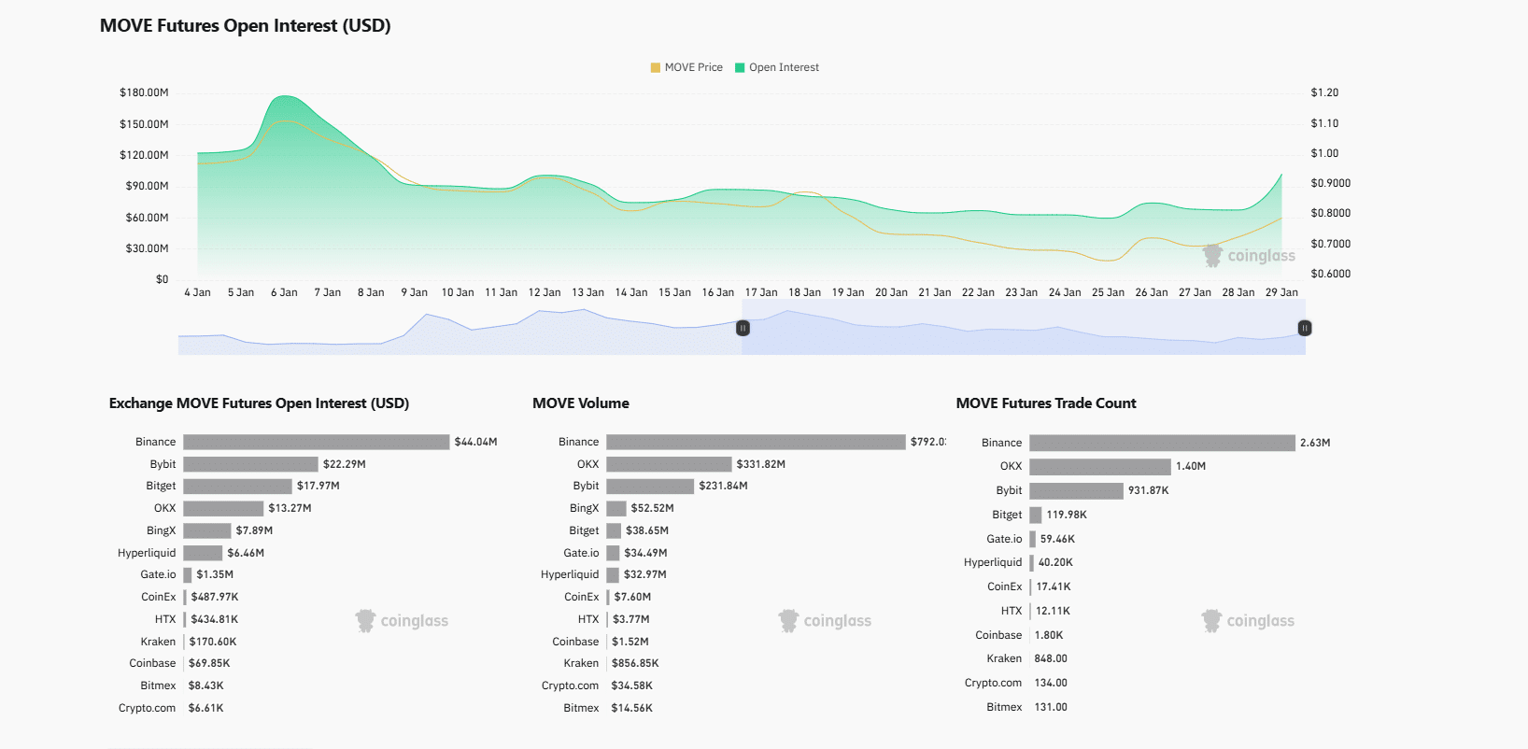The width and height of the screenshot is (1528, 749).
Task: Click the $69.85K Coinbase value
Action: [209, 663]
